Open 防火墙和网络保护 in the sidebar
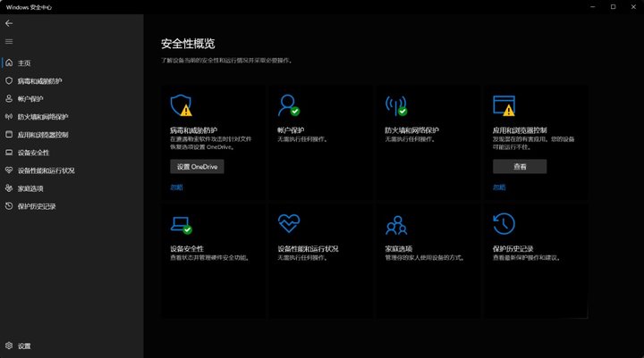The image size is (644, 358). coord(42,117)
